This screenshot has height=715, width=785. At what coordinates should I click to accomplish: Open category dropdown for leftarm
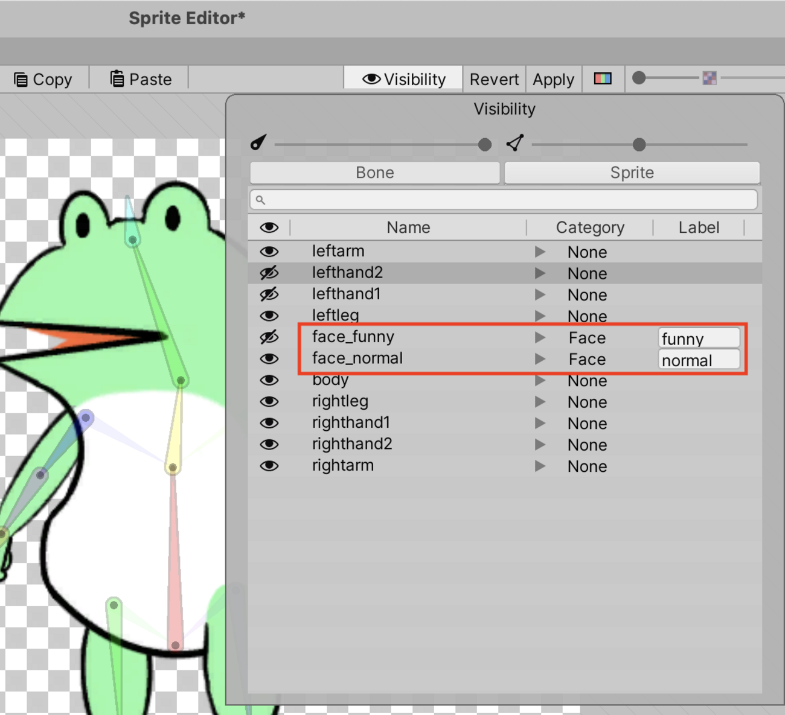click(540, 252)
